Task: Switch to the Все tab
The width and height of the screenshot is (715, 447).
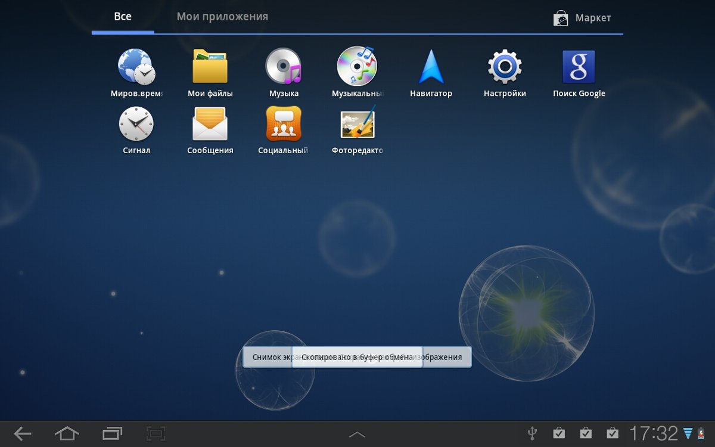Action: click(123, 17)
